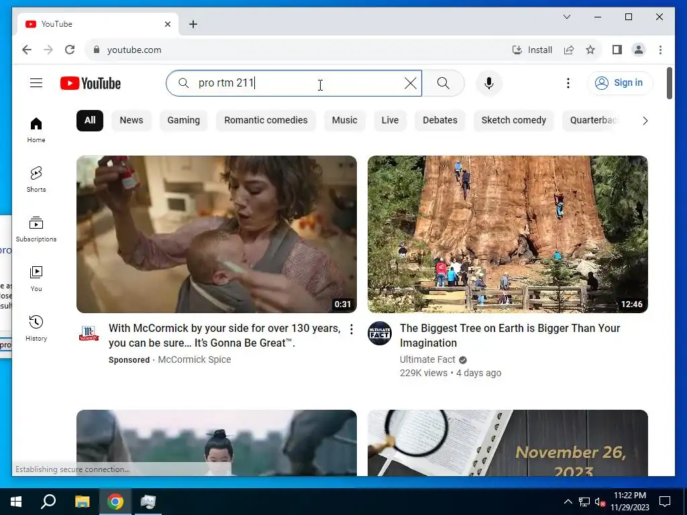Open the McCormick Spice channel logo
The width and height of the screenshot is (687, 515).
point(89,333)
